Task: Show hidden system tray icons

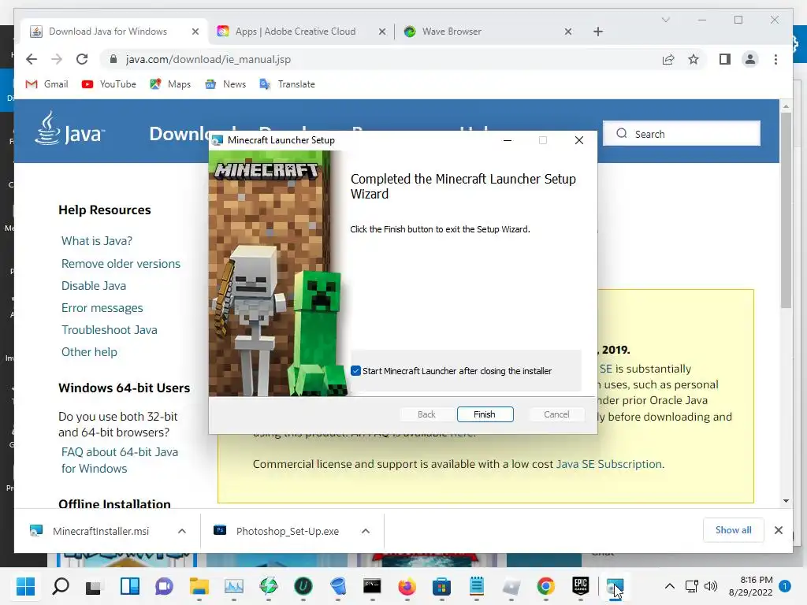Action: click(x=670, y=586)
